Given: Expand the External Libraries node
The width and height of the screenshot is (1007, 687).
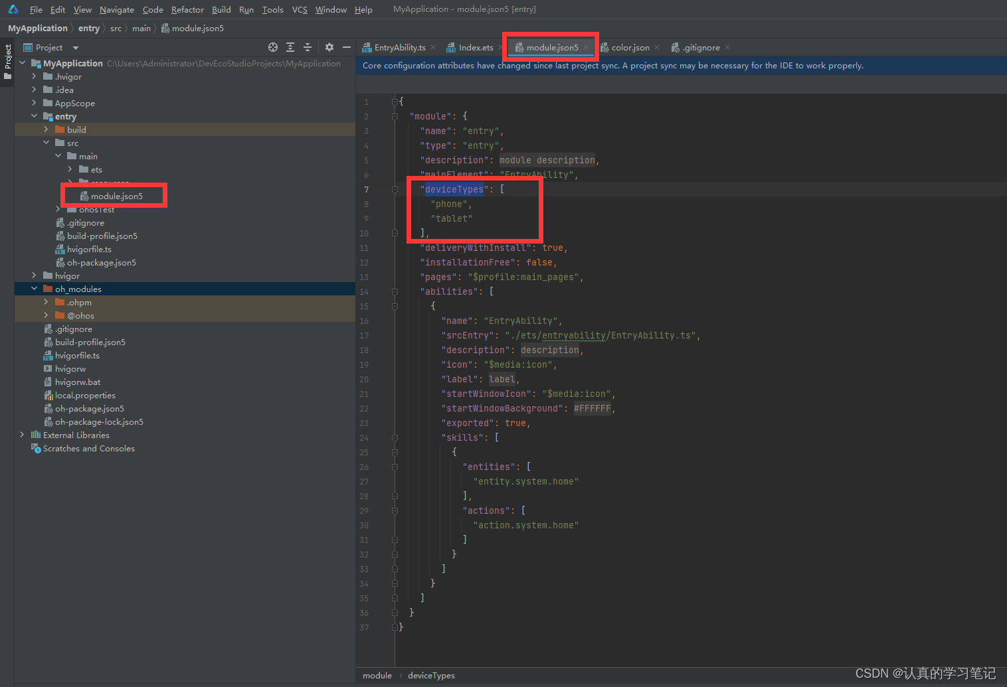Looking at the screenshot, I should [22, 435].
